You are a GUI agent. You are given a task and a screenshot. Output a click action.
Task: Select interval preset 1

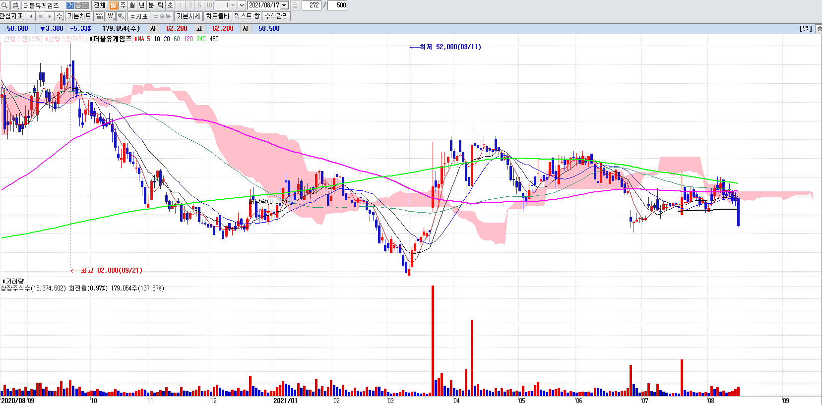181,5
